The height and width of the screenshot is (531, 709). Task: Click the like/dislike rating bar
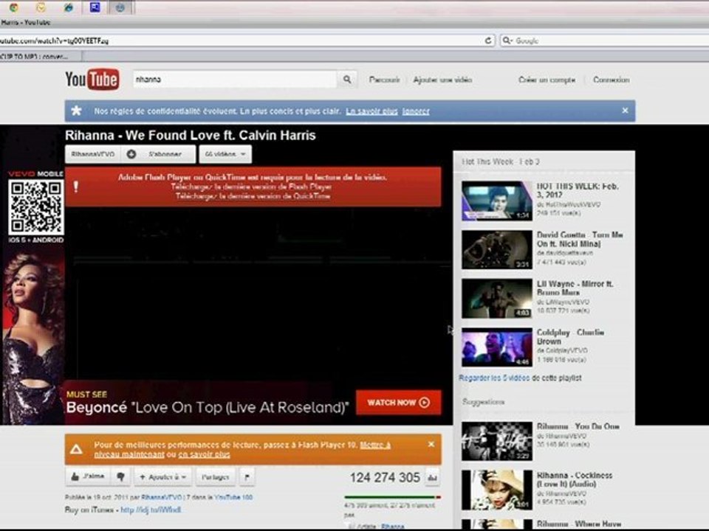tap(392, 497)
